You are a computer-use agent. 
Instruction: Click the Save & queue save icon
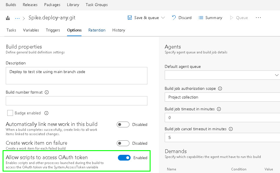[130, 18]
